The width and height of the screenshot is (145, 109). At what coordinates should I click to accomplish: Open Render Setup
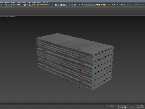[72, 5]
